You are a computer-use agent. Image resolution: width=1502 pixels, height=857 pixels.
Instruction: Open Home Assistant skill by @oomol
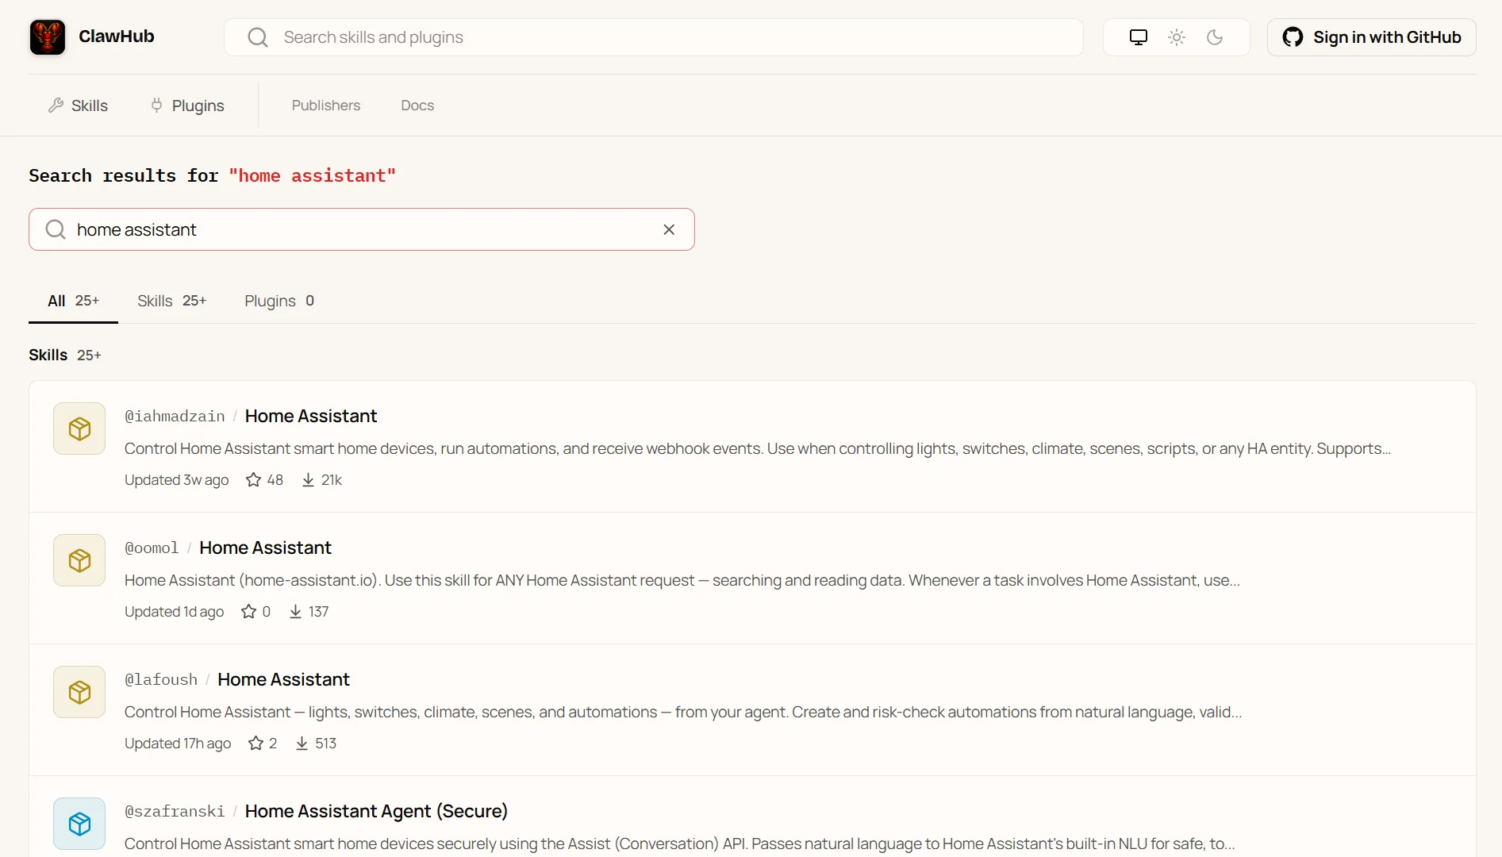pyautogui.click(x=265, y=548)
